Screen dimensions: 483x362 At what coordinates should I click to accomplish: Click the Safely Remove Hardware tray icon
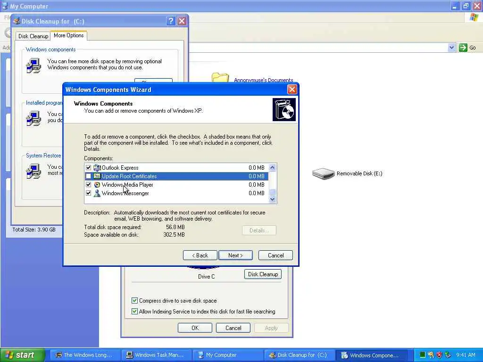click(x=448, y=355)
